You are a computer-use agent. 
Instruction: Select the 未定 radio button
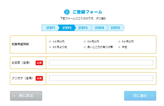[119, 47]
